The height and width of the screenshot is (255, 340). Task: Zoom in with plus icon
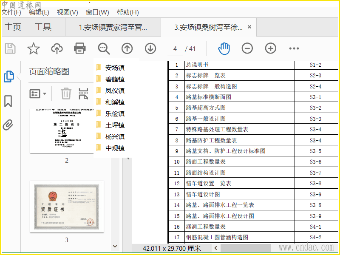pyautogui.click(x=271, y=48)
